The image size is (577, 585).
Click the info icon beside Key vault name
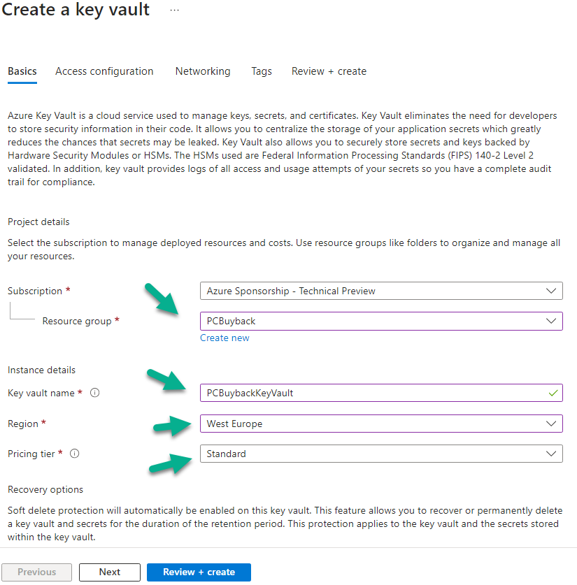tap(95, 393)
